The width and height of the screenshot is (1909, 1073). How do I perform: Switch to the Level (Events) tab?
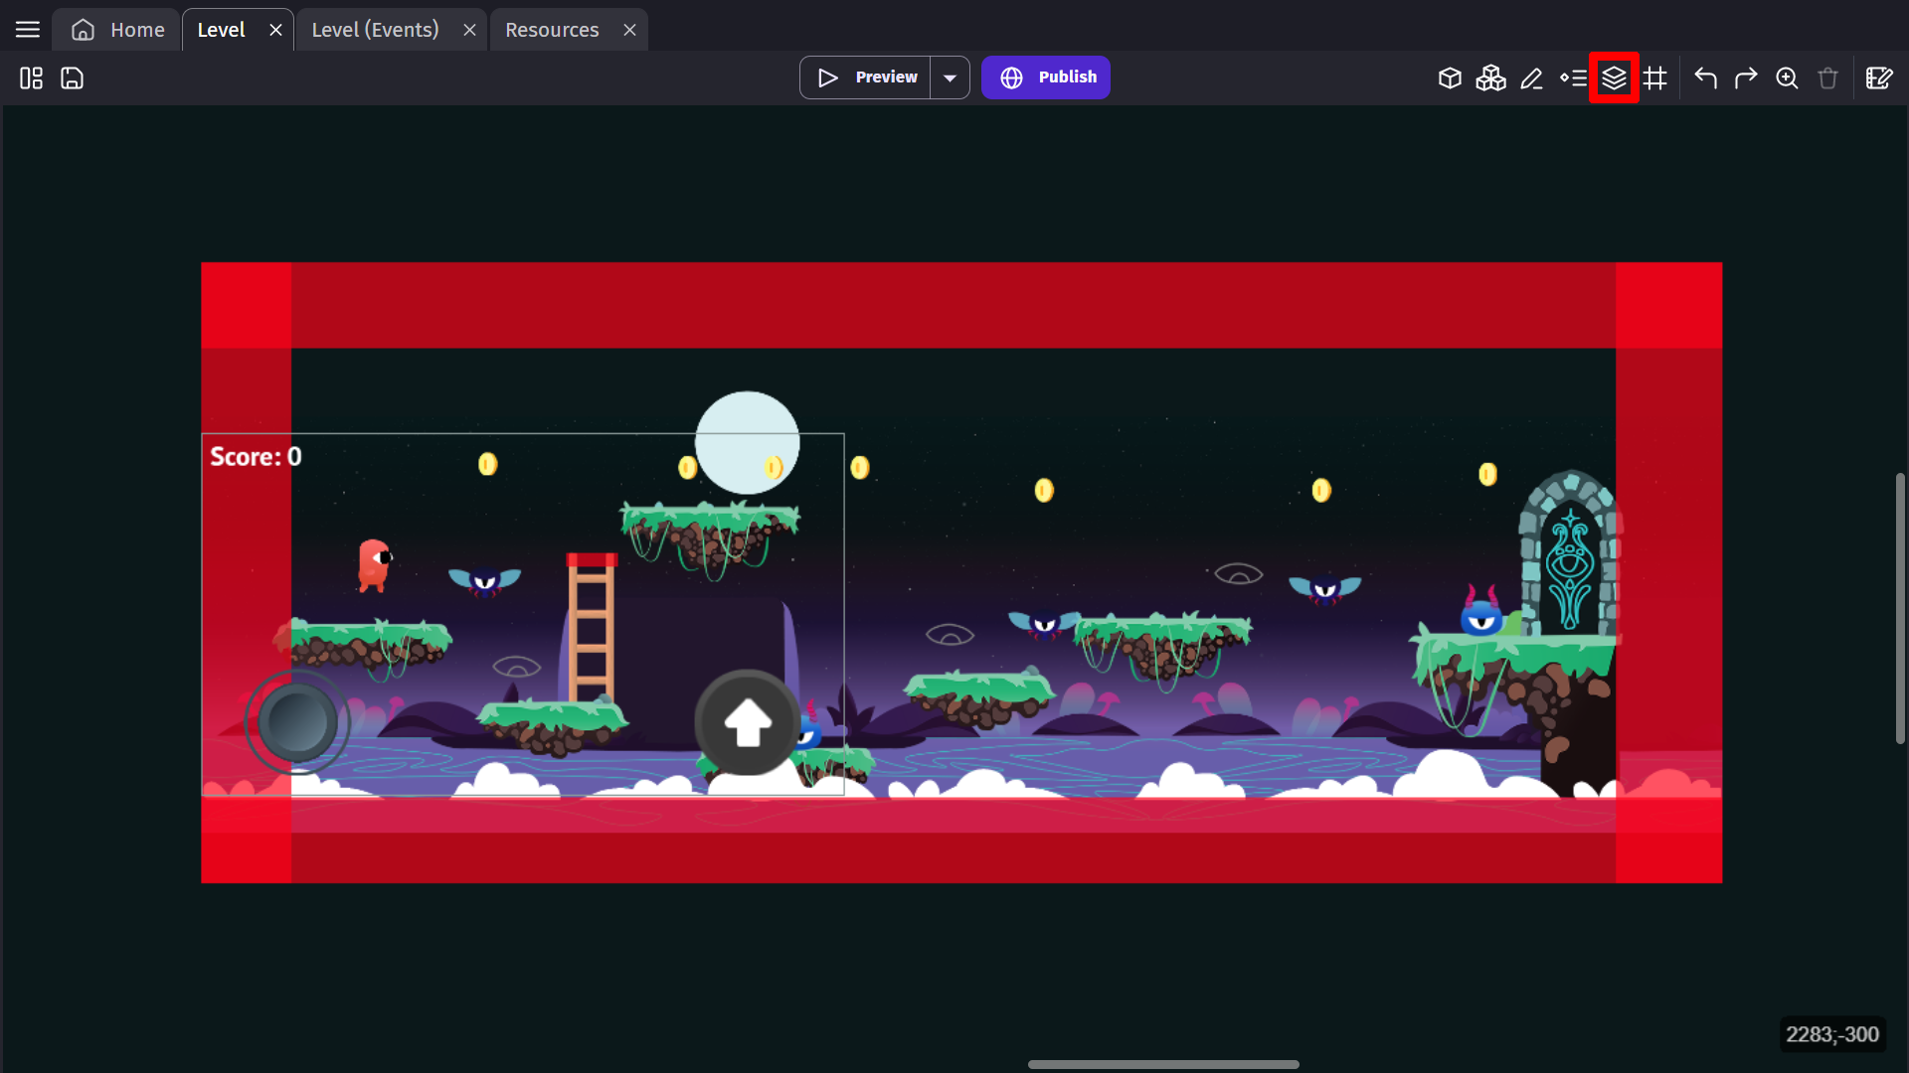pyautogui.click(x=375, y=30)
